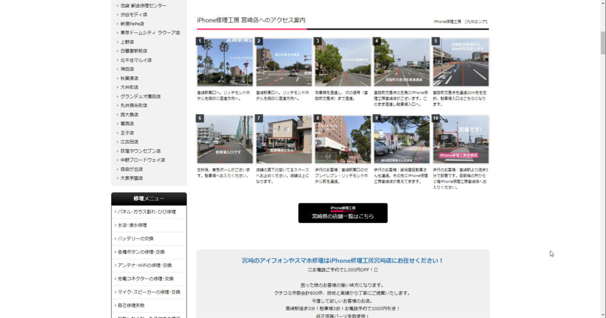Select 充電コネクターの修理・交換 menu item
606x318 pixels.
149,278
